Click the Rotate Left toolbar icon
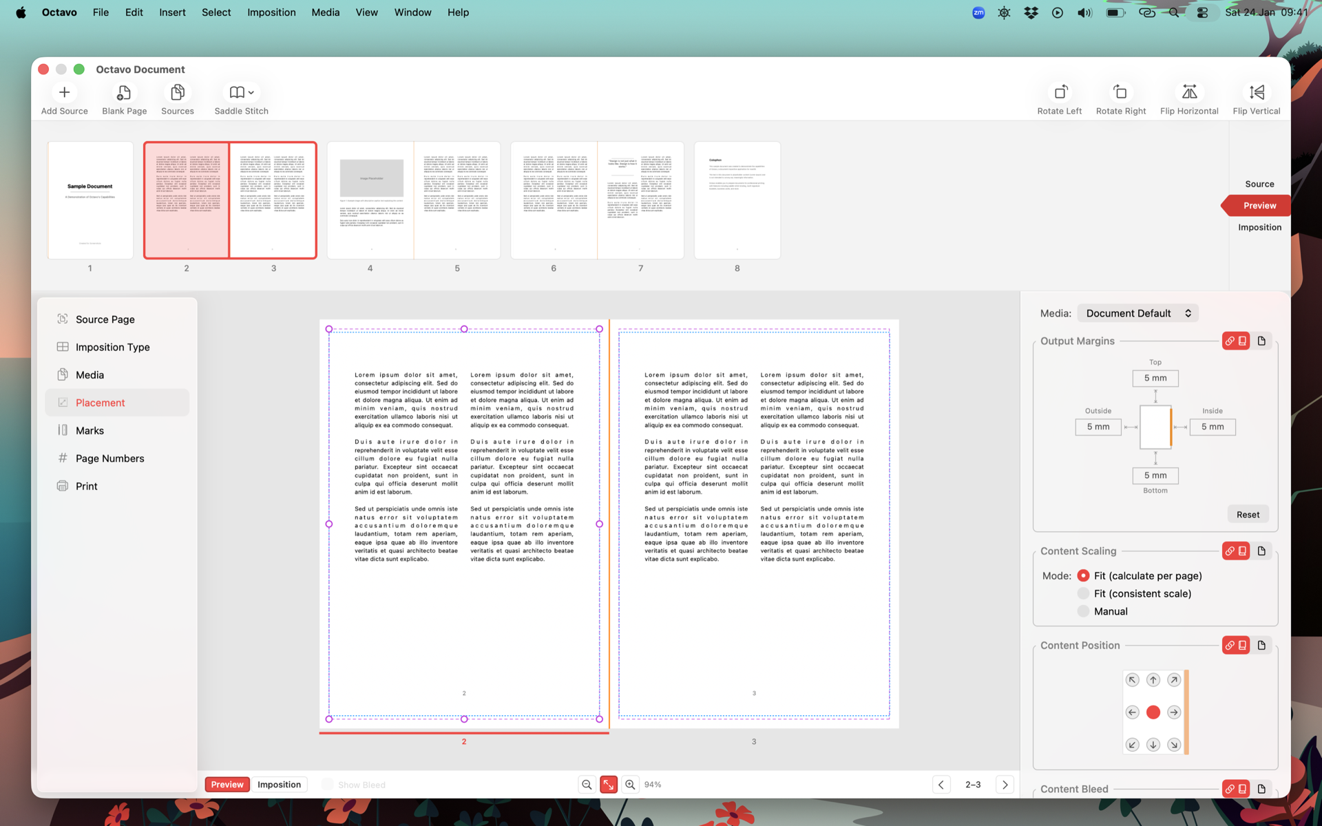The height and width of the screenshot is (826, 1322). 1060,92
